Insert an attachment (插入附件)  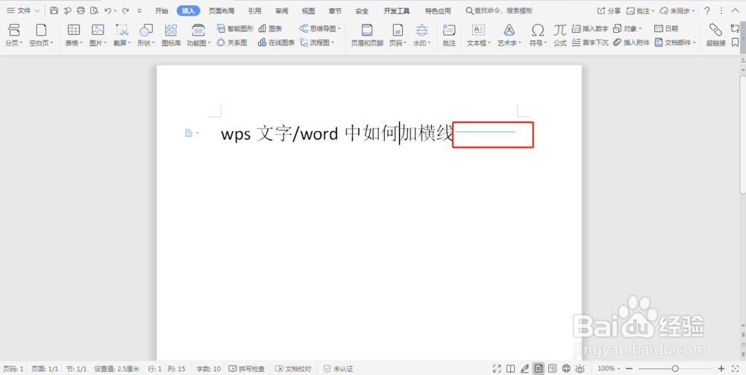pyautogui.click(x=631, y=42)
